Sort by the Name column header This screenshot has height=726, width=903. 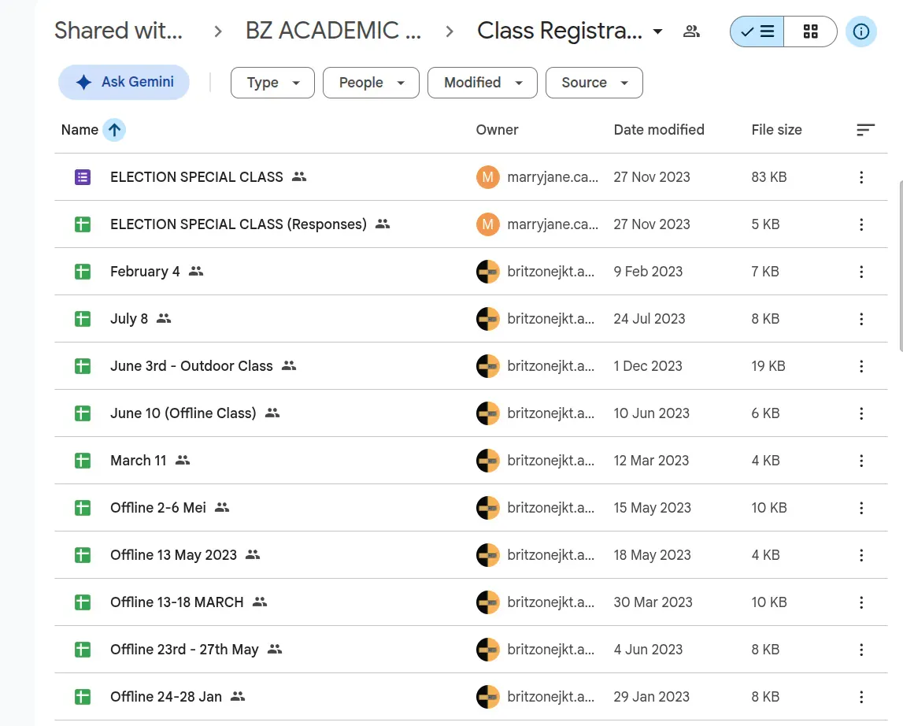click(80, 130)
